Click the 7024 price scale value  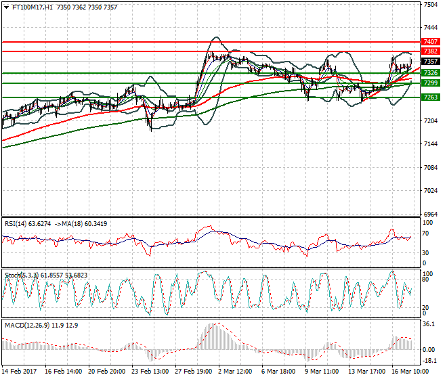431,191
